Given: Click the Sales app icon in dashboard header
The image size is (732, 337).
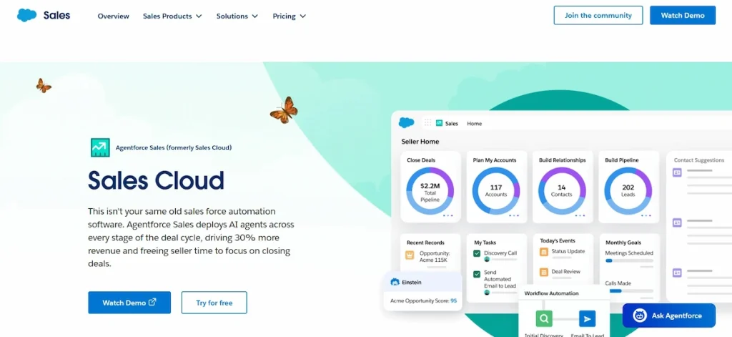Looking at the screenshot, I should tap(440, 123).
